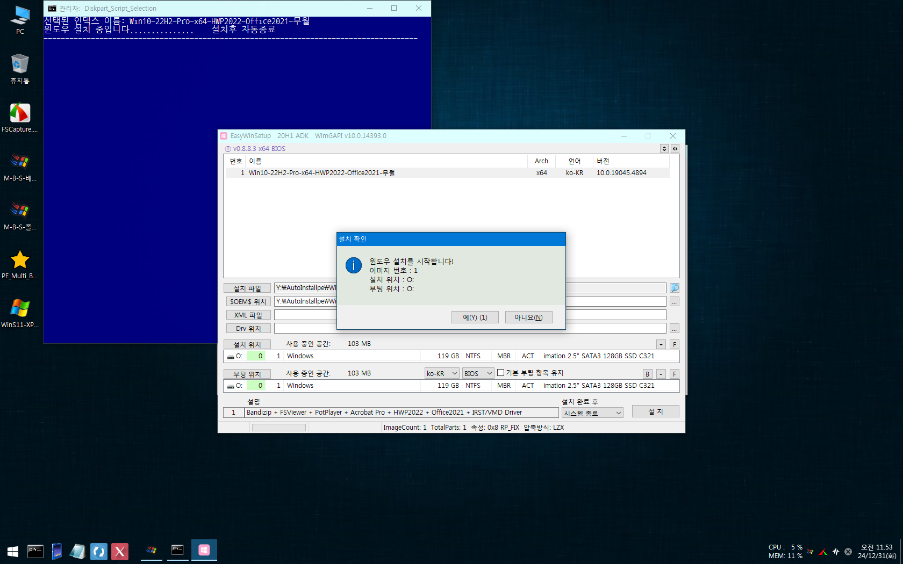903x564 pixels.
Task: Click the B button in 부팅 위치 row
Action: coord(648,374)
